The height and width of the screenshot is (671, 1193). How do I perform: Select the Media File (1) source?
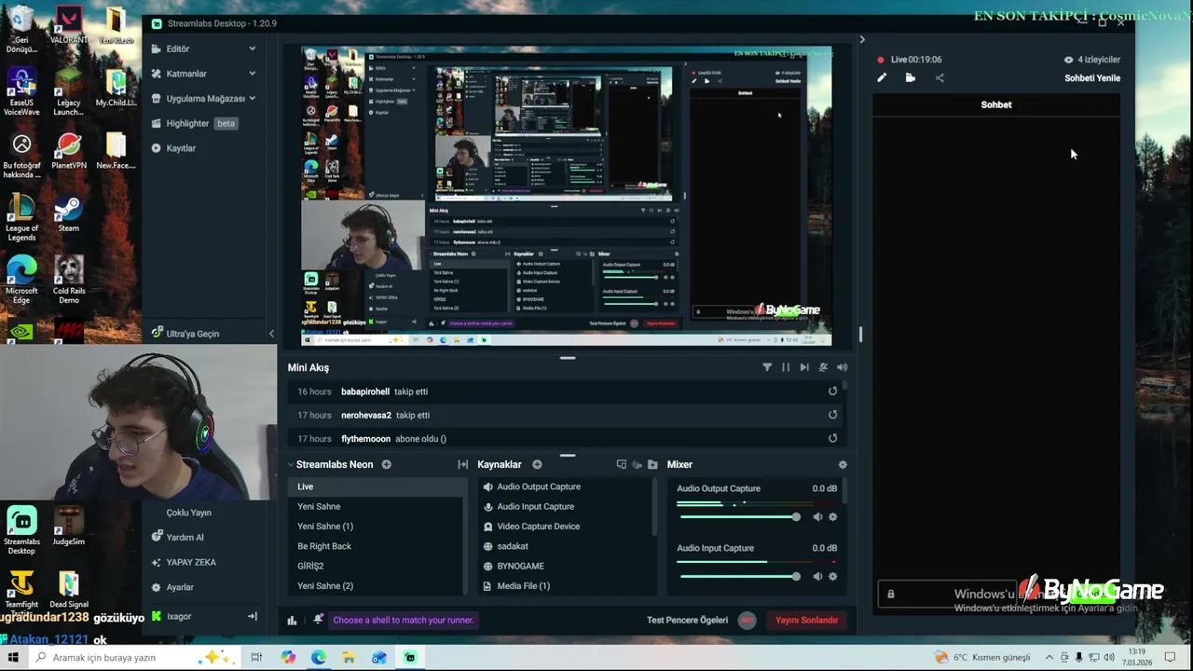point(567,586)
